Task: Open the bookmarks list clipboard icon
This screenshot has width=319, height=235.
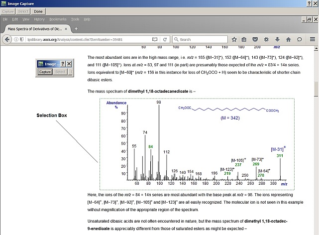Action: coord(244,39)
